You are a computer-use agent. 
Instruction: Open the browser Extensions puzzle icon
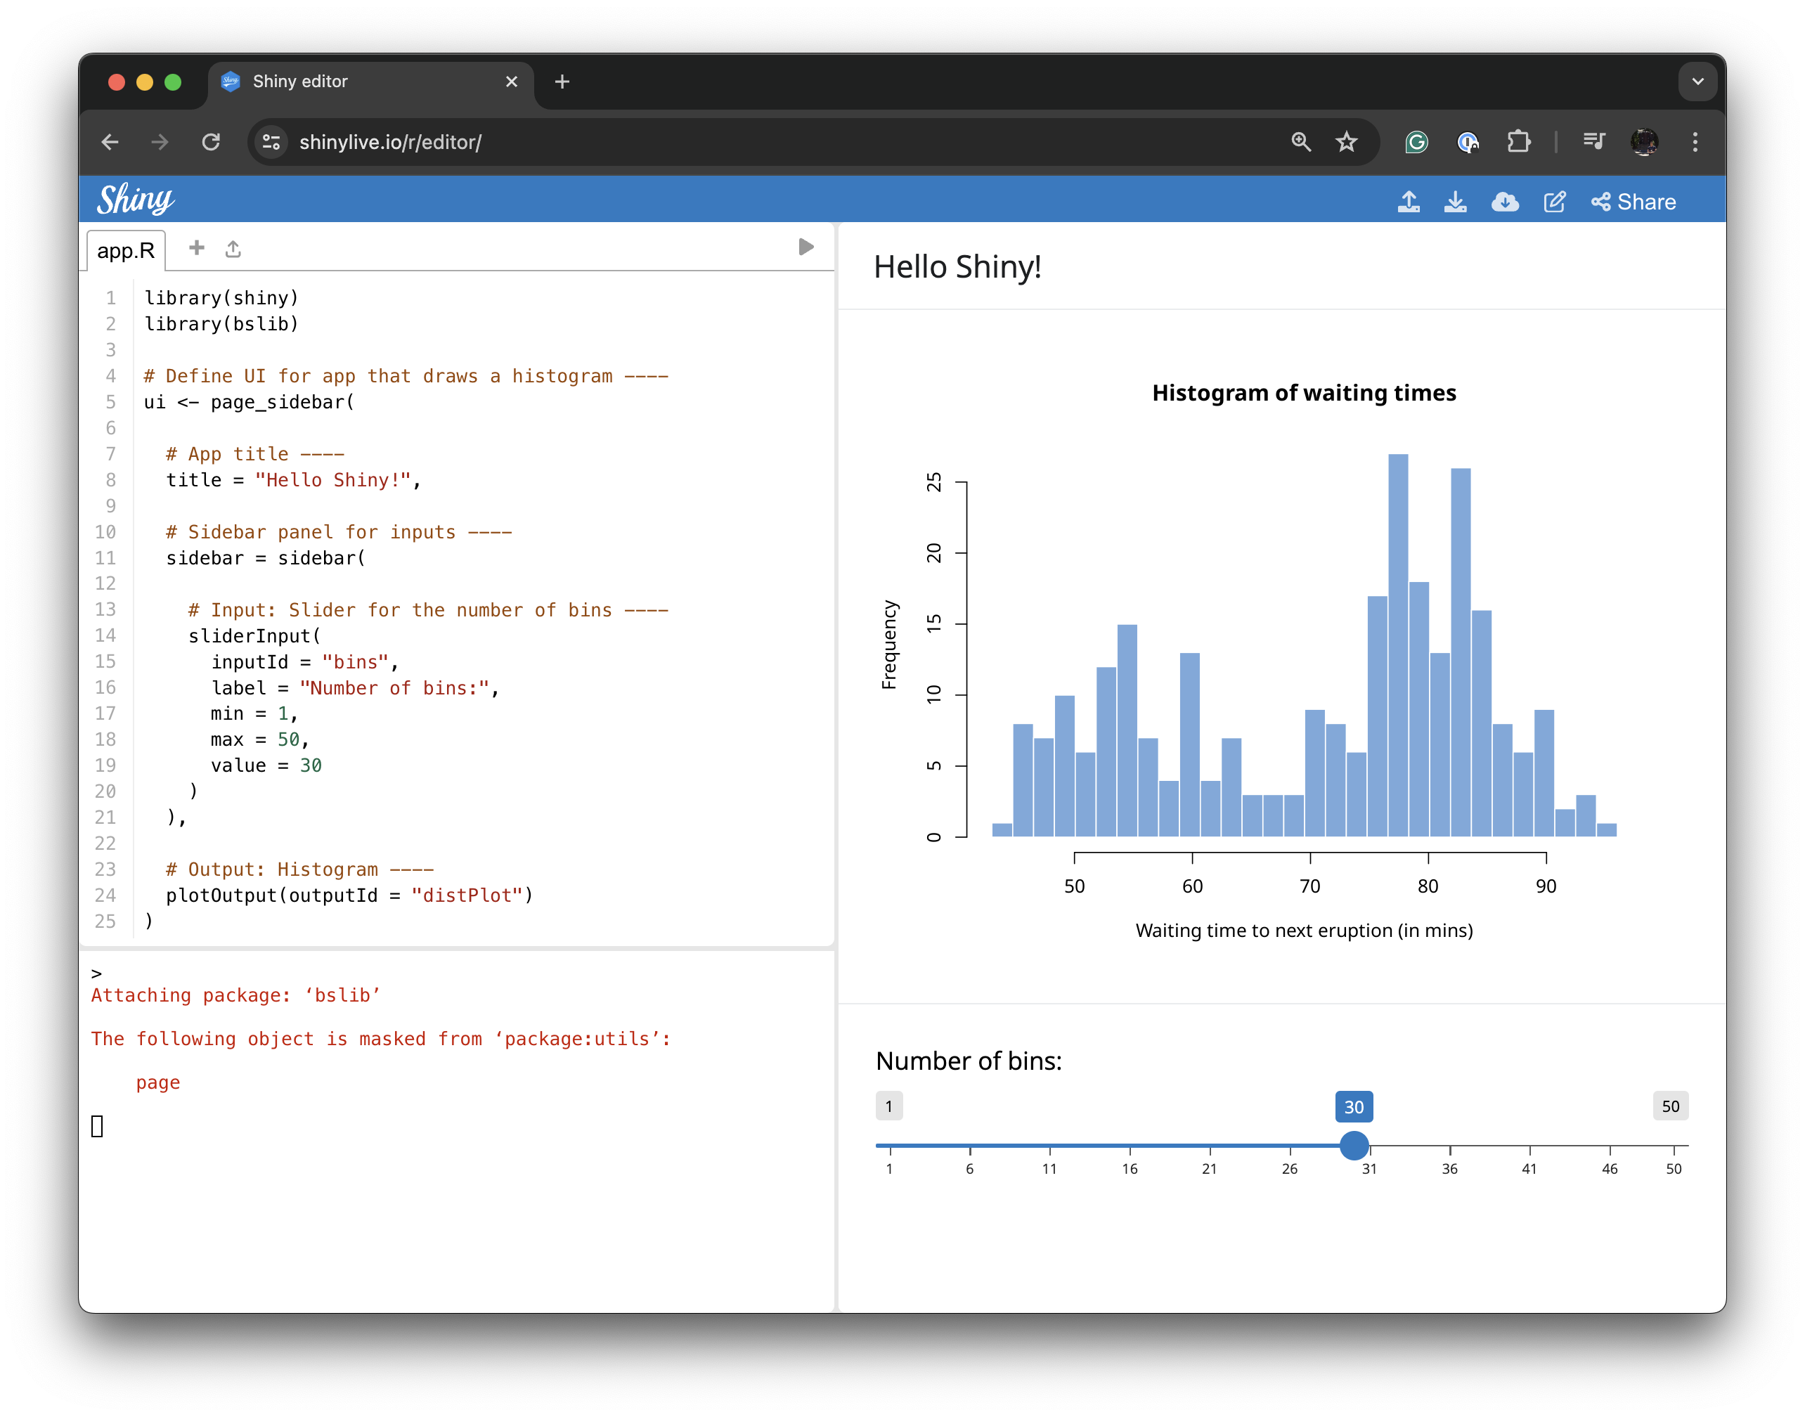tap(1518, 142)
